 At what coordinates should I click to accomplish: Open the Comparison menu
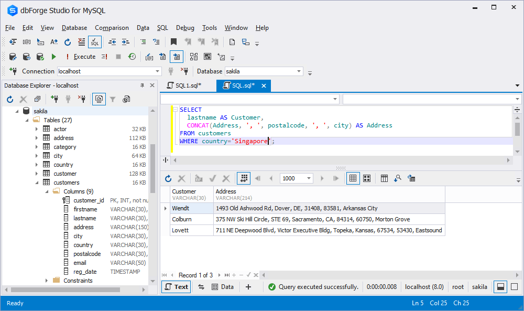tap(112, 28)
